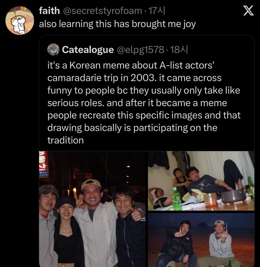Click the quoted line starting "camaradarie trip in 2003"

(134, 78)
